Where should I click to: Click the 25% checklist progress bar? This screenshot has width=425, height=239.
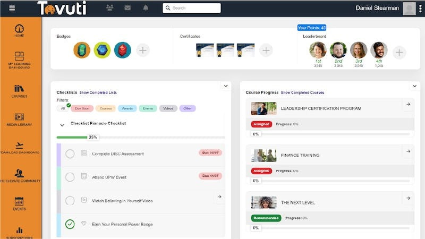(x=140, y=137)
